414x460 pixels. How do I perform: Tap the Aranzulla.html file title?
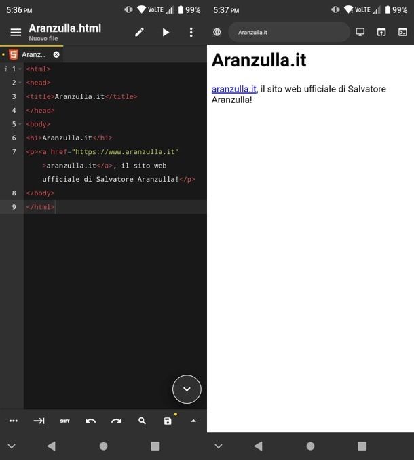tap(65, 28)
